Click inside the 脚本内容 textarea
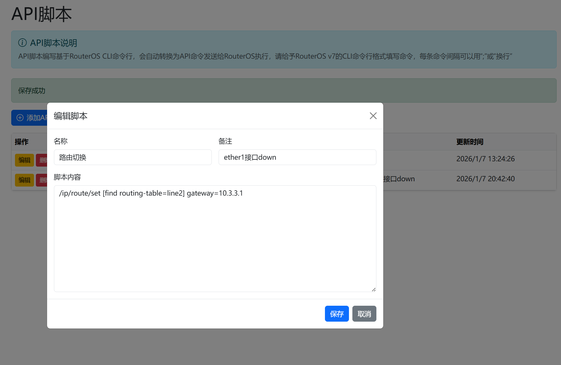Image resolution: width=561 pixels, height=365 pixels. tap(215, 238)
